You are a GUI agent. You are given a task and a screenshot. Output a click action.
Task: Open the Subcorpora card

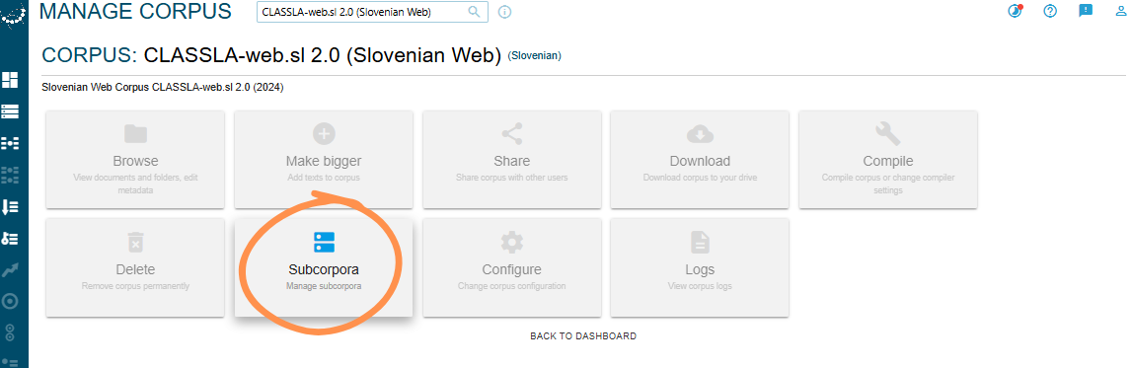coord(324,267)
